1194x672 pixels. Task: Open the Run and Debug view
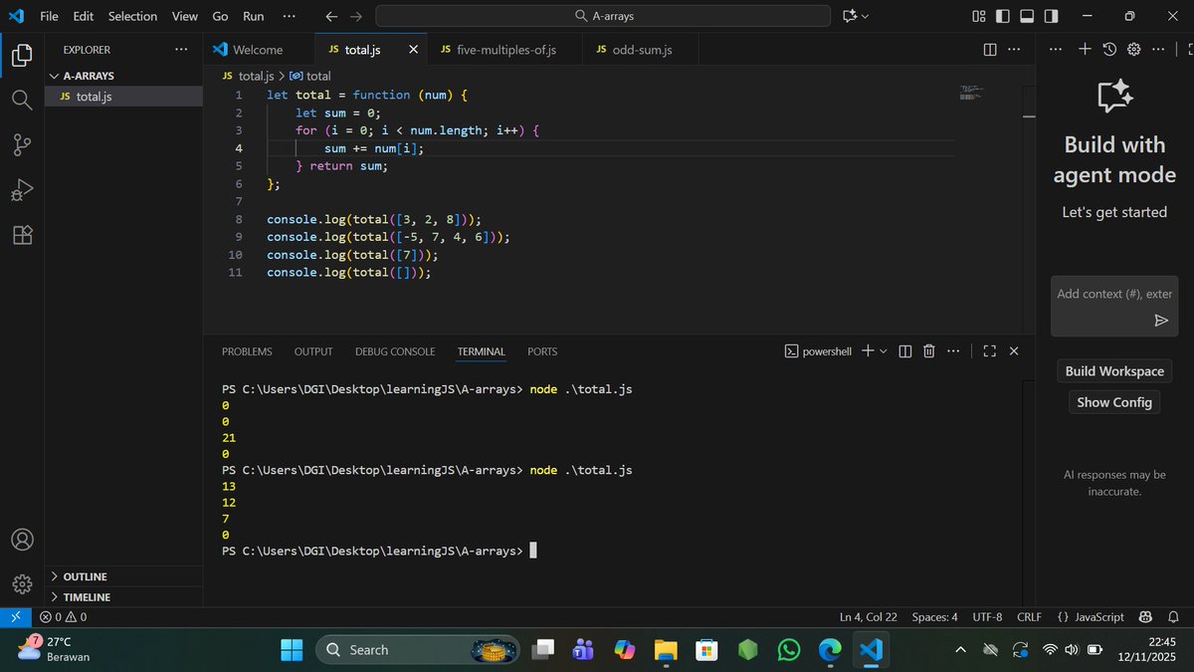click(22, 189)
